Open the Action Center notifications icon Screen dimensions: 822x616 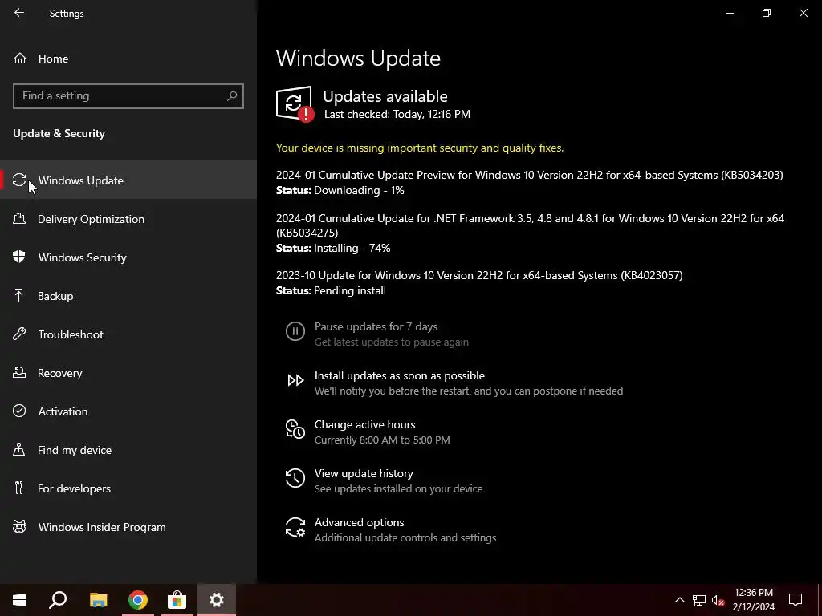tap(796, 600)
